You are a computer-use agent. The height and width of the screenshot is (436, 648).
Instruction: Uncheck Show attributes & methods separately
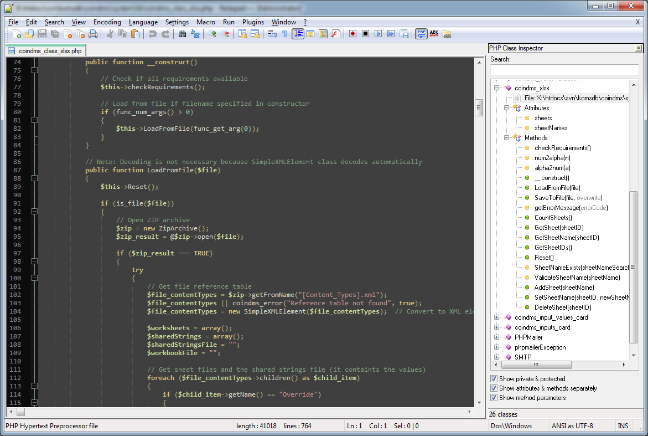494,388
